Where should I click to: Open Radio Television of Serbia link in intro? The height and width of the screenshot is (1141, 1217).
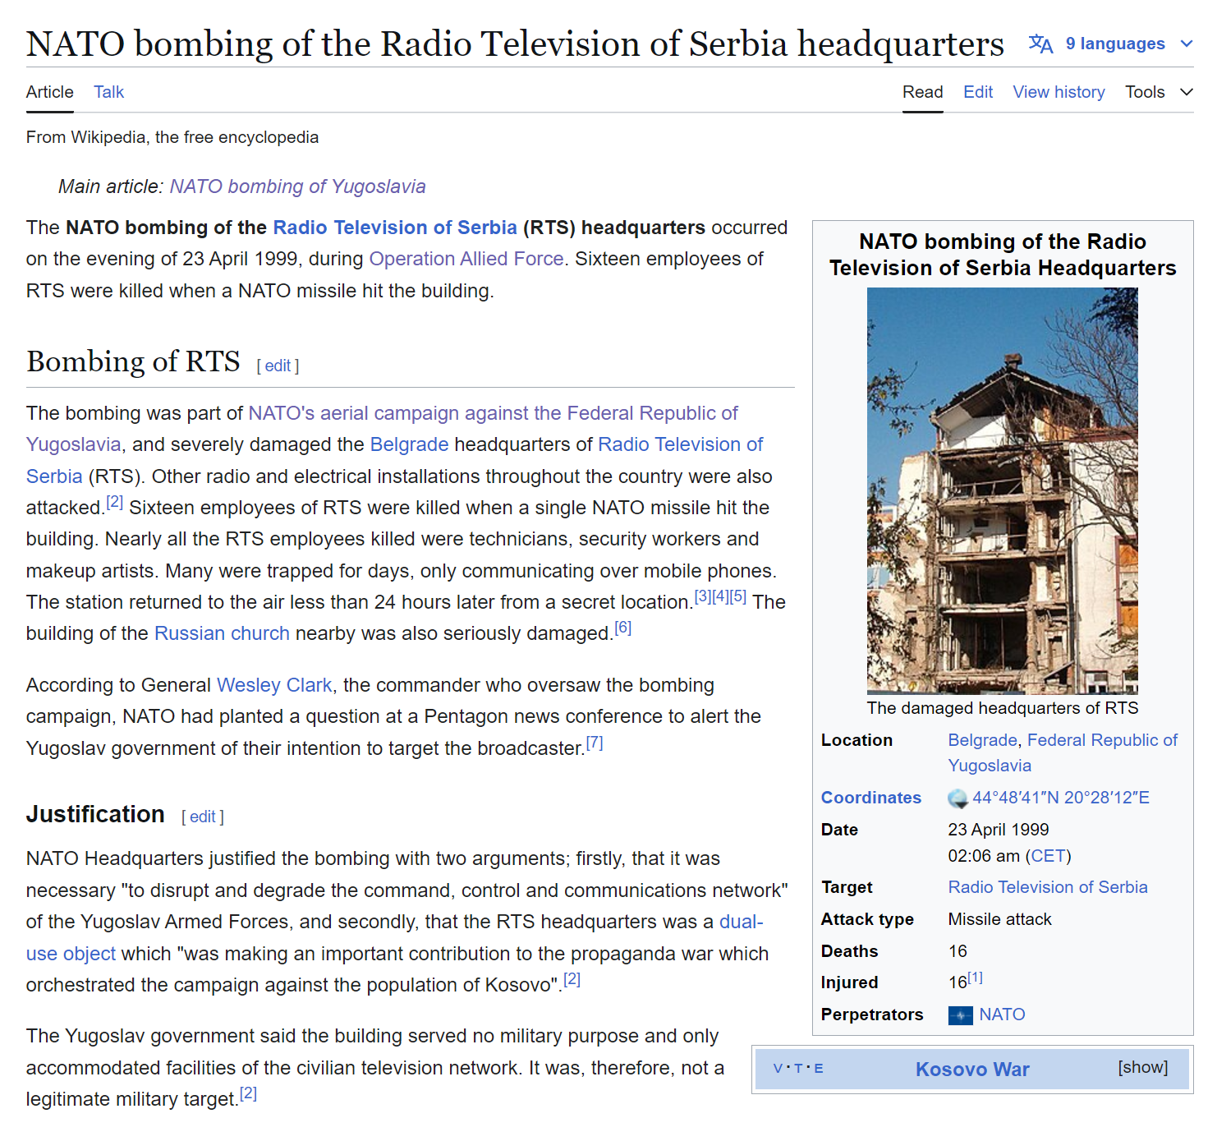pos(395,228)
